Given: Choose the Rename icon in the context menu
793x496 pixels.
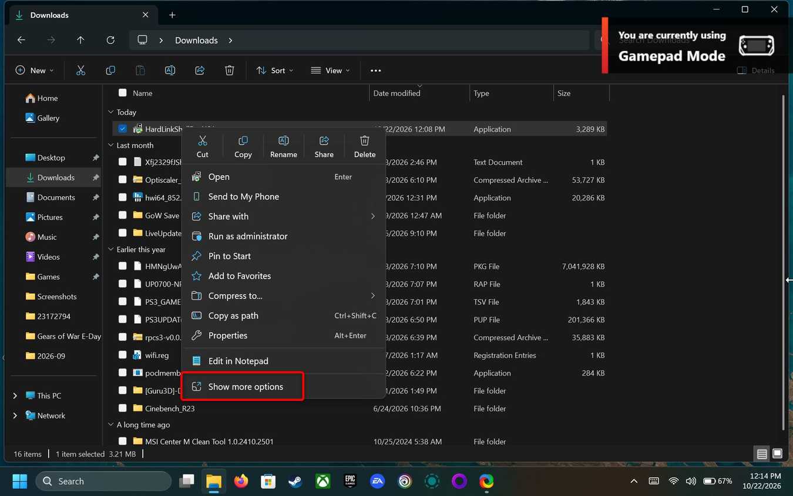Looking at the screenshot, I should pyautogui.click(x=284, y=141).
